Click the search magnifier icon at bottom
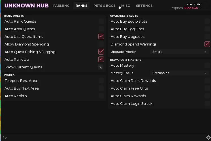 5,138
